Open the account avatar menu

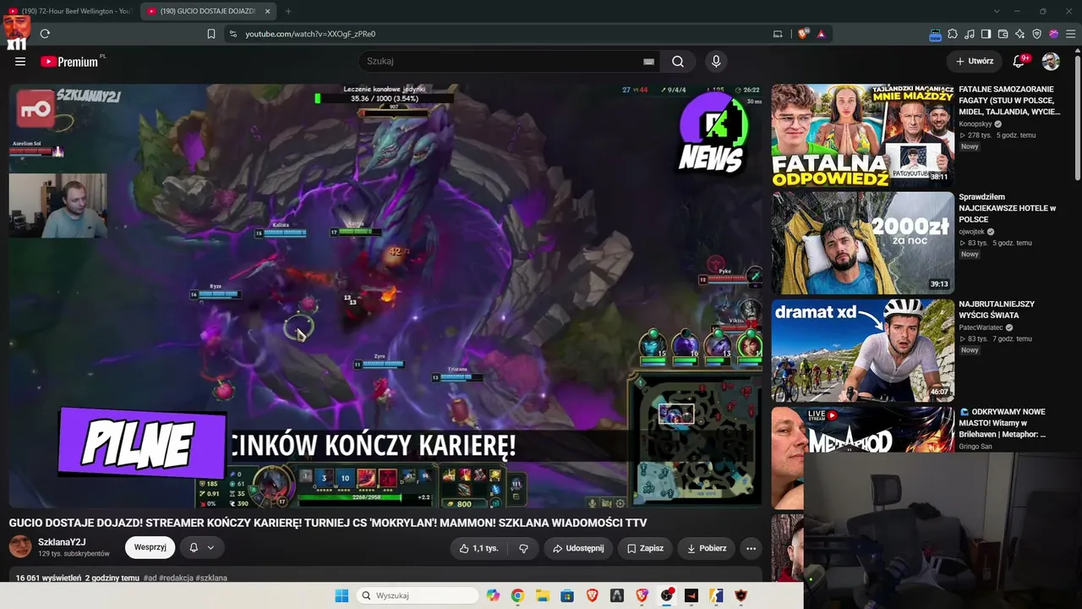[1051, 61]
